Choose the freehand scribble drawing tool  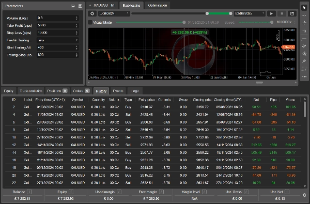click(304, 54)
